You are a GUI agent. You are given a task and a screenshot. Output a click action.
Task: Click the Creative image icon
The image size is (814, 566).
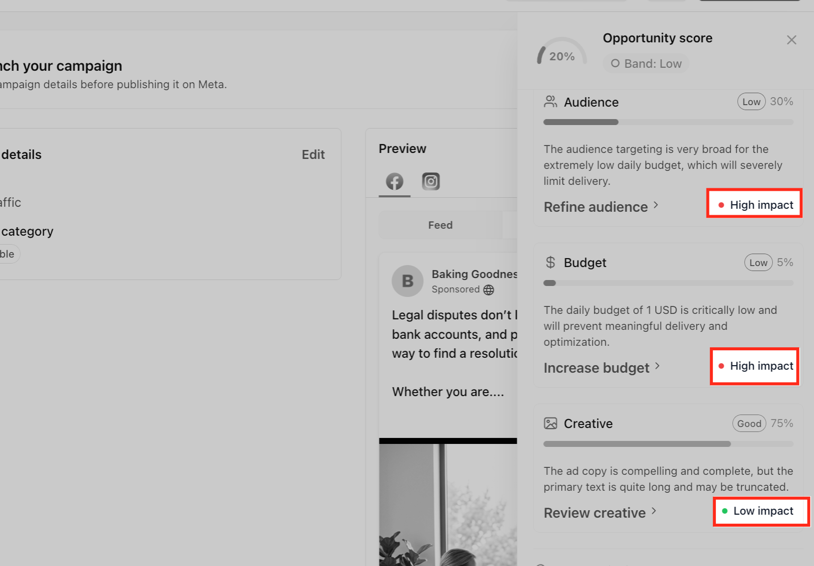click(x=550, y=424)
